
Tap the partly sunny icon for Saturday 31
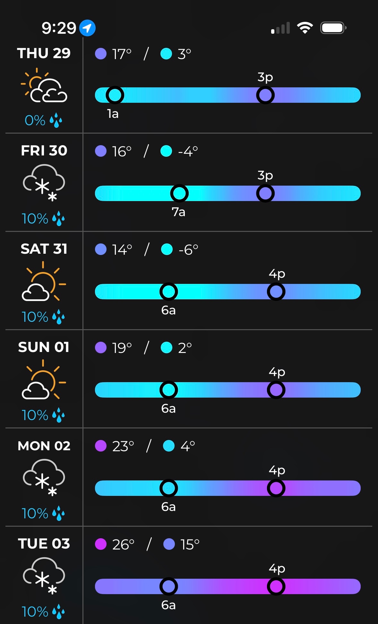44,282
